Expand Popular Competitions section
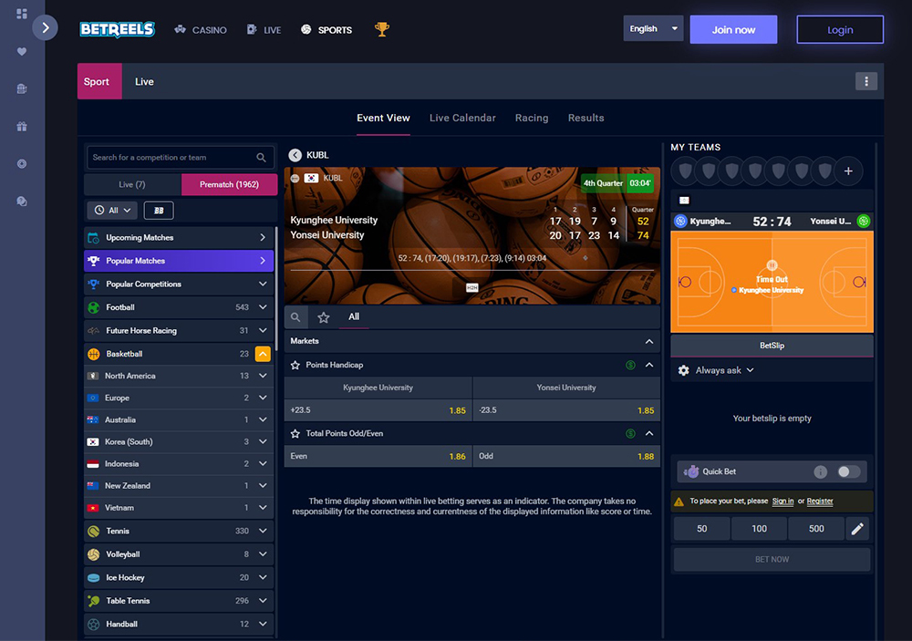 tap(263, 284)
